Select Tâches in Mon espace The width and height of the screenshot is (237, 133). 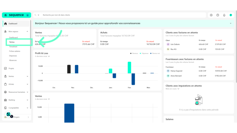pos(12,42)
